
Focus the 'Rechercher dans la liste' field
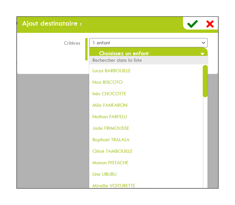(x=148, y=60)
